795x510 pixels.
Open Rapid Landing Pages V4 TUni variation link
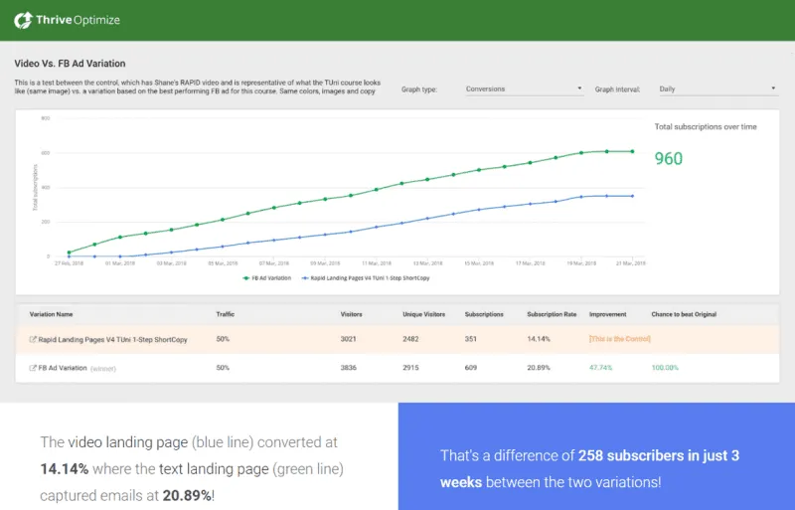point(112,339)
